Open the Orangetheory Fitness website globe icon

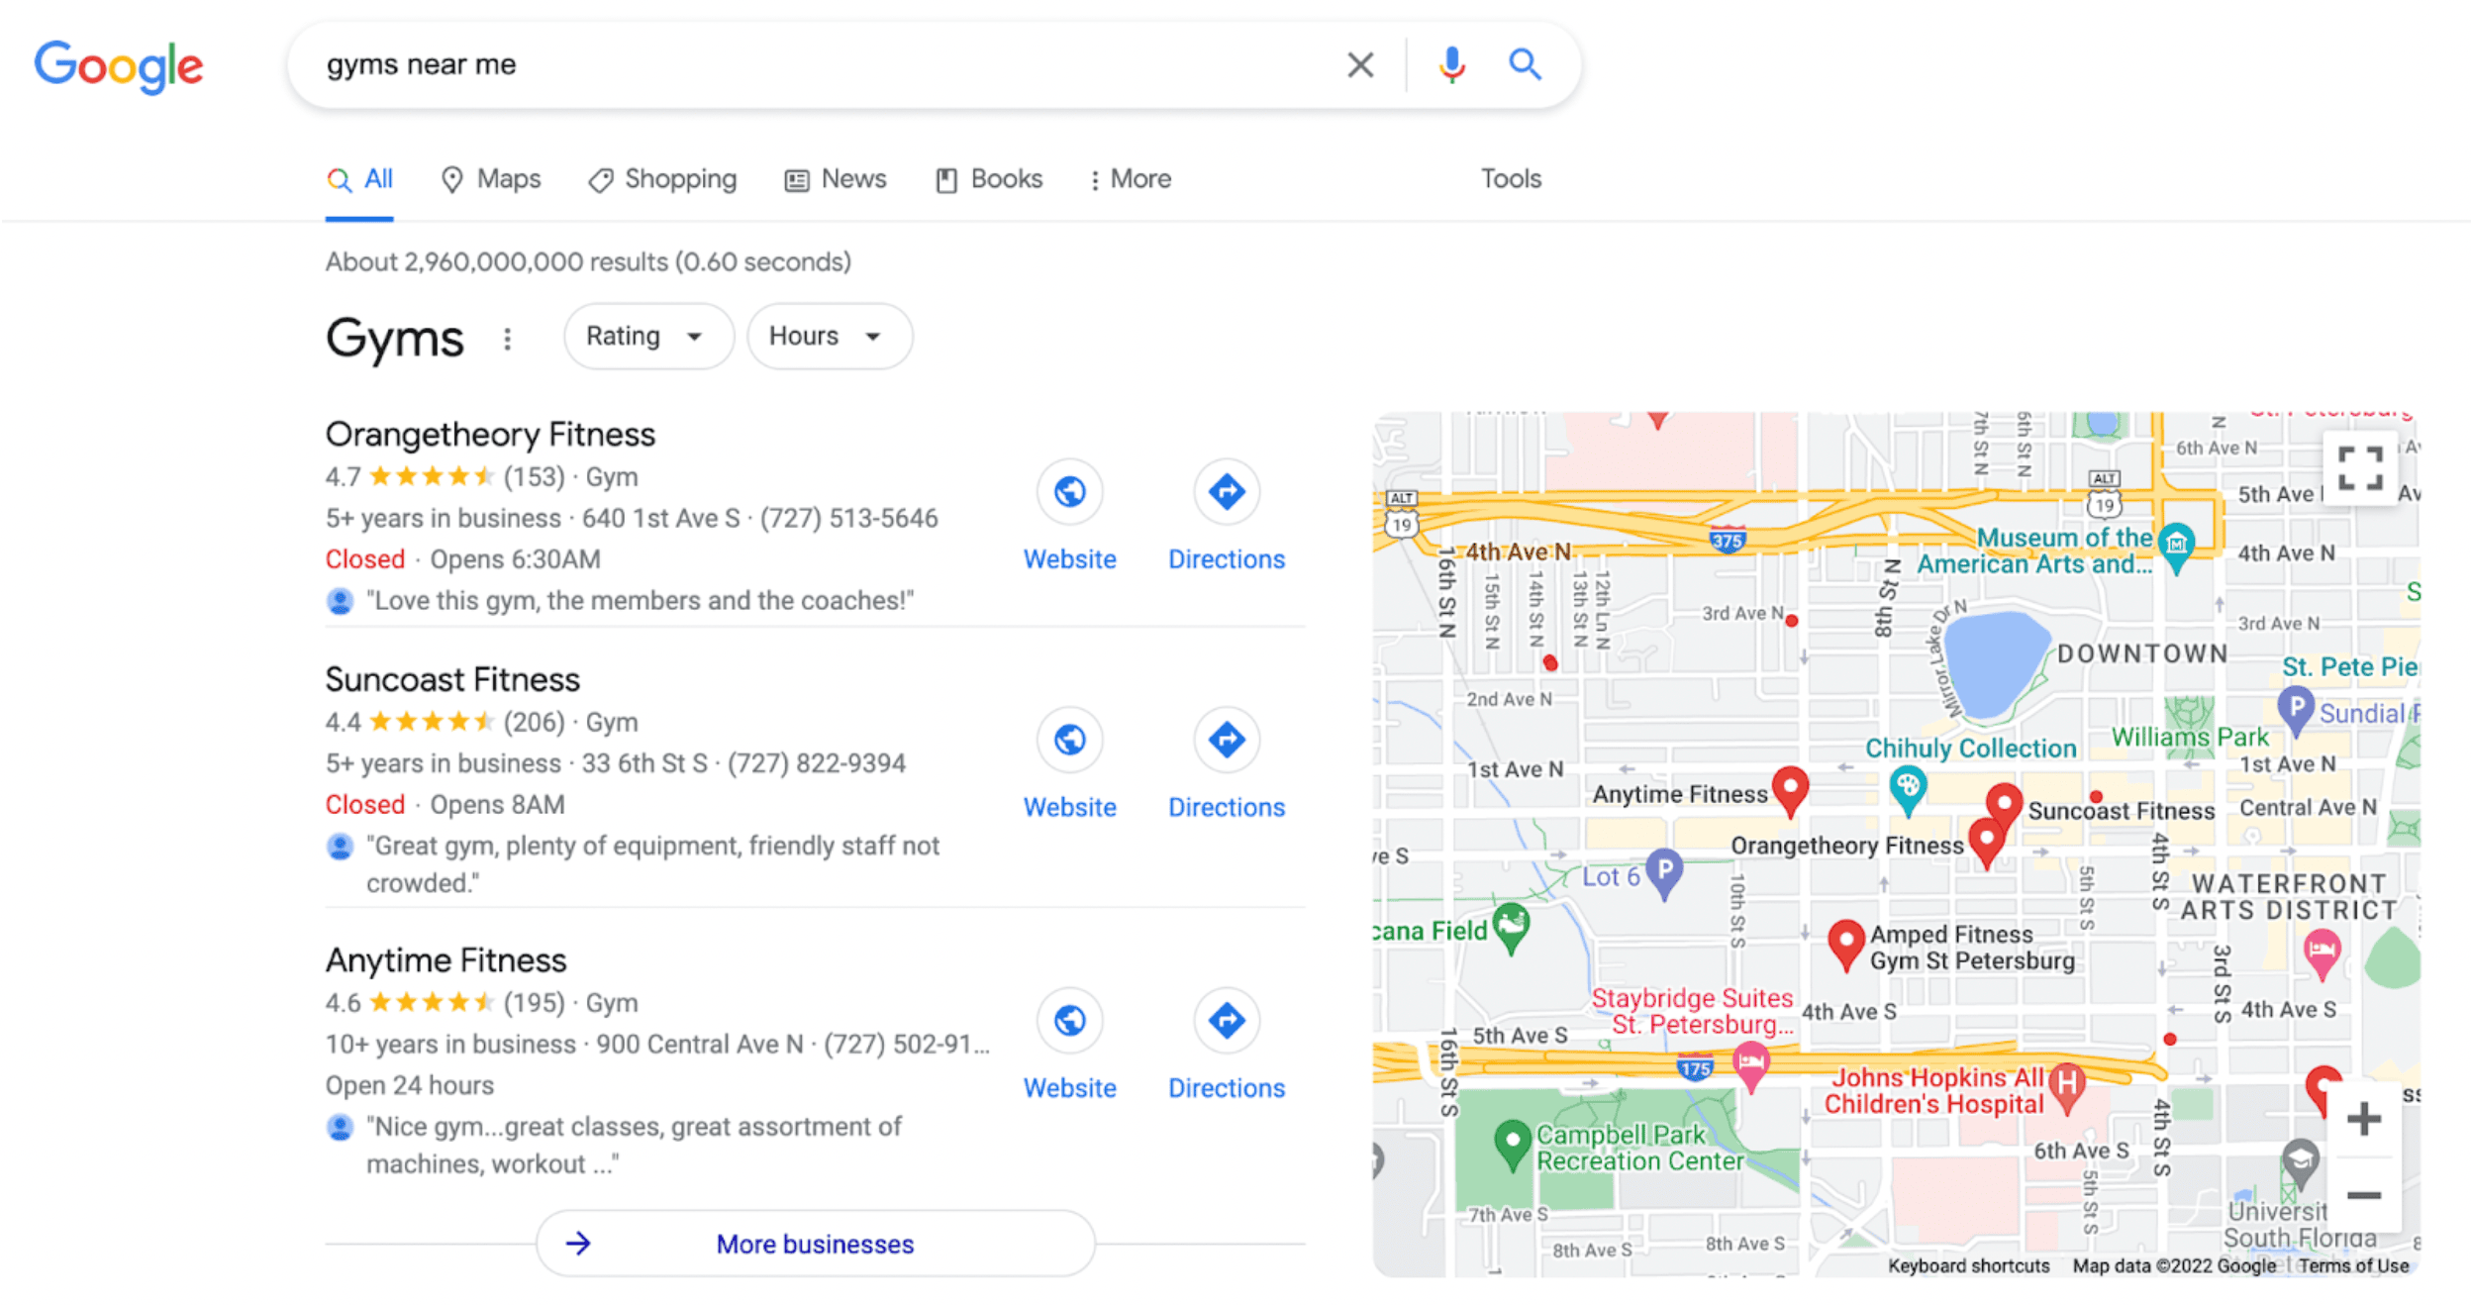(x=1069, y=491)
